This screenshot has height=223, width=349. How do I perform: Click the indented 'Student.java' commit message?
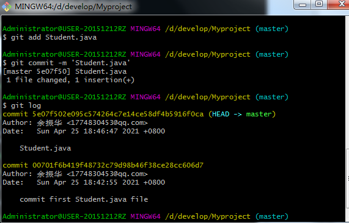(x=45, y=148)
